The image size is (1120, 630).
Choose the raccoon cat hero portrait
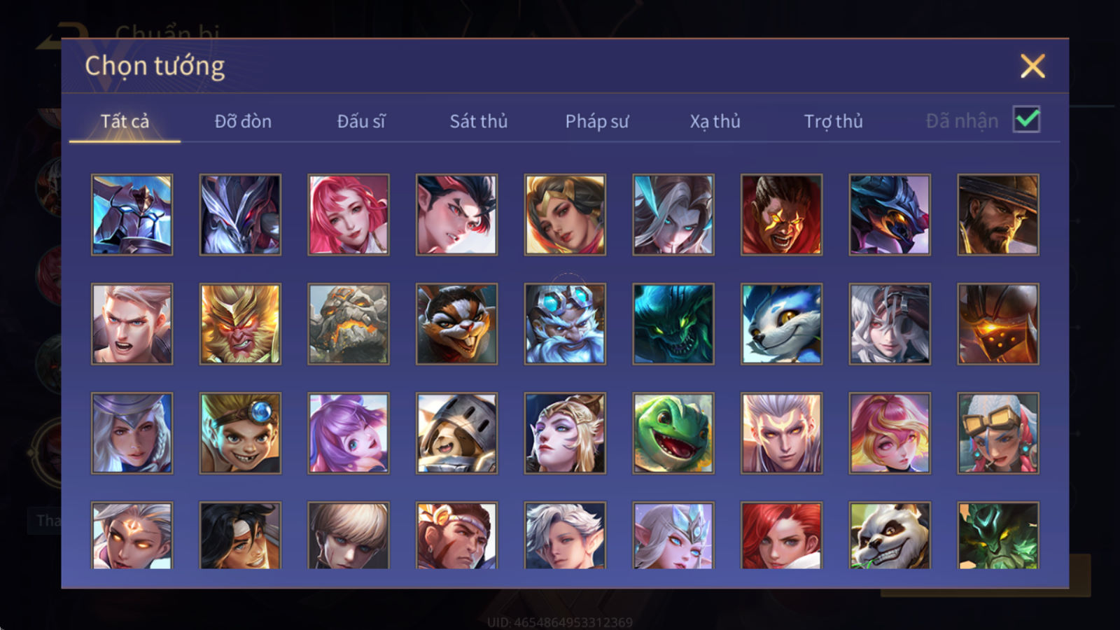coord(456,323)
